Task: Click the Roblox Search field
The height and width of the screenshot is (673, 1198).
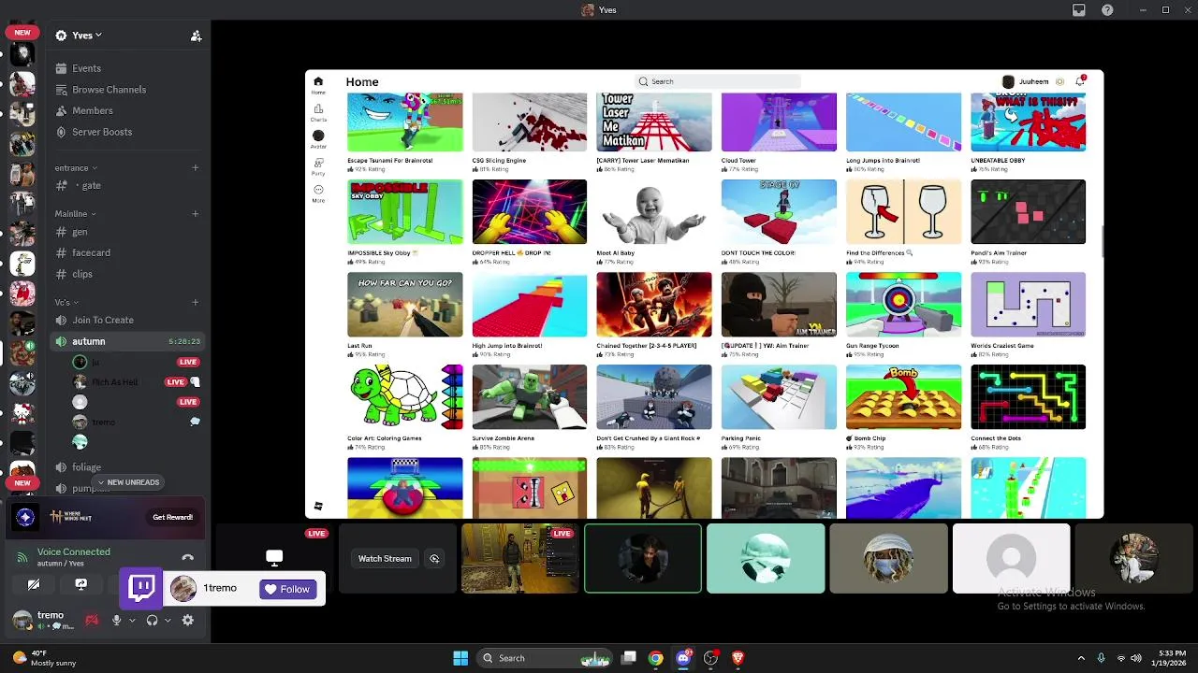Action: click(718, 81)
